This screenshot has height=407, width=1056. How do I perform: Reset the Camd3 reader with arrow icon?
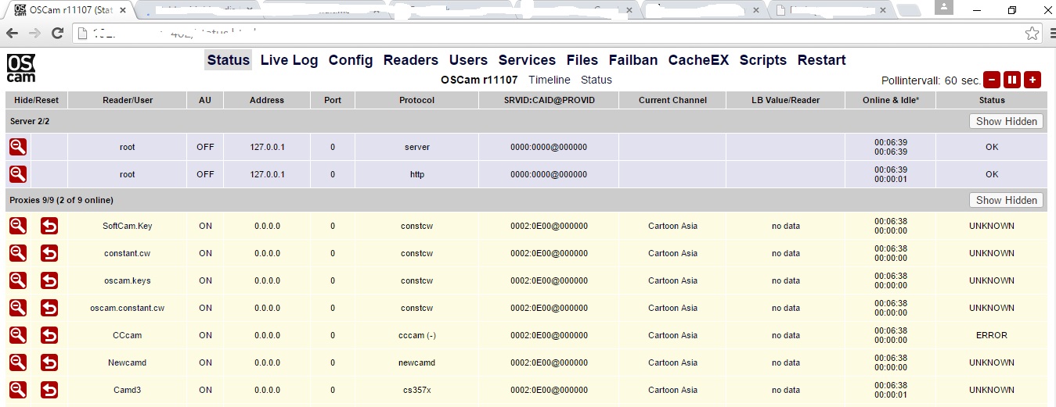(49, 390)
